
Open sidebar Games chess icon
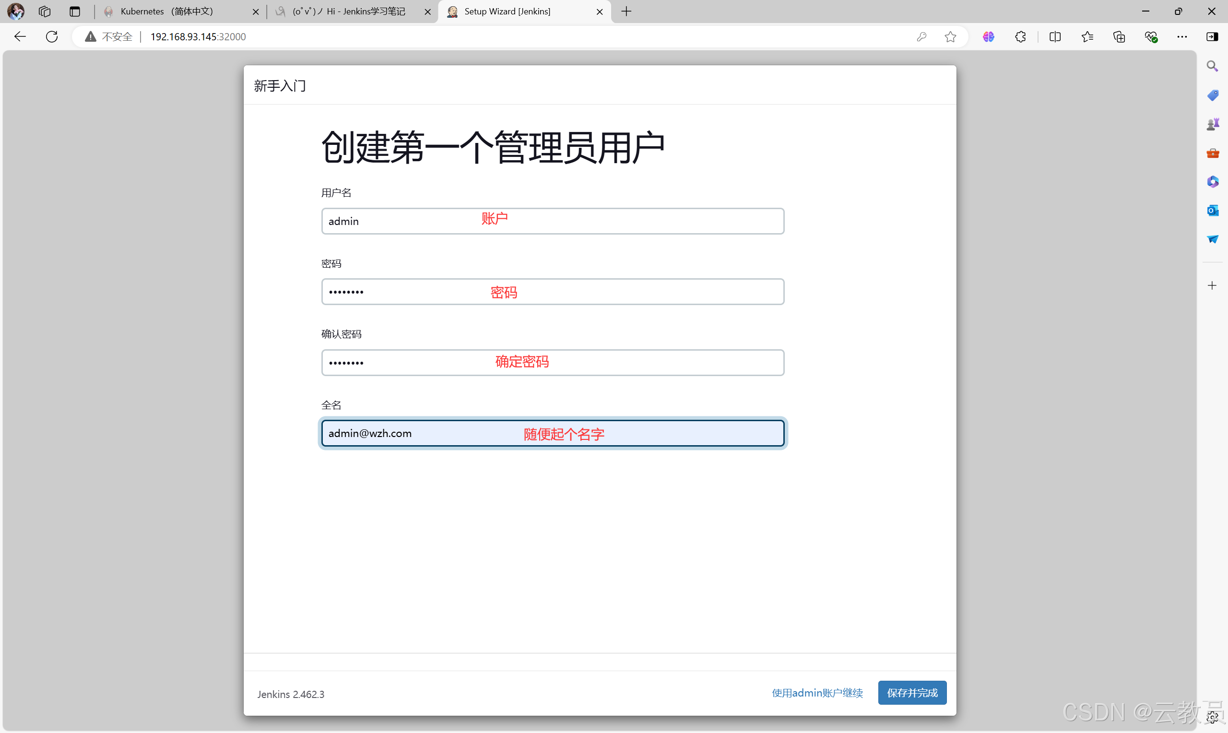point(1212,124)
